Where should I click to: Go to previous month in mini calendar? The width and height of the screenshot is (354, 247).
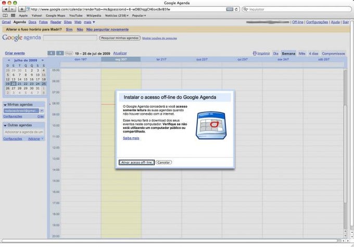[x=9, y=60]
